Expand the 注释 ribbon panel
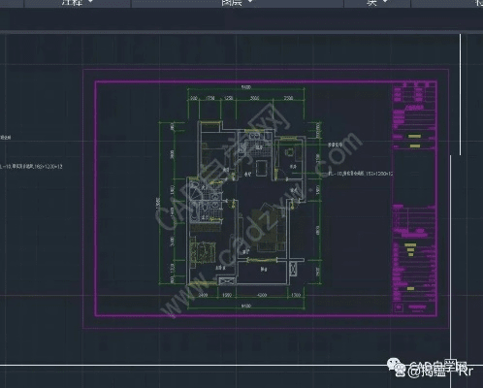 click(x=78, y=3)
